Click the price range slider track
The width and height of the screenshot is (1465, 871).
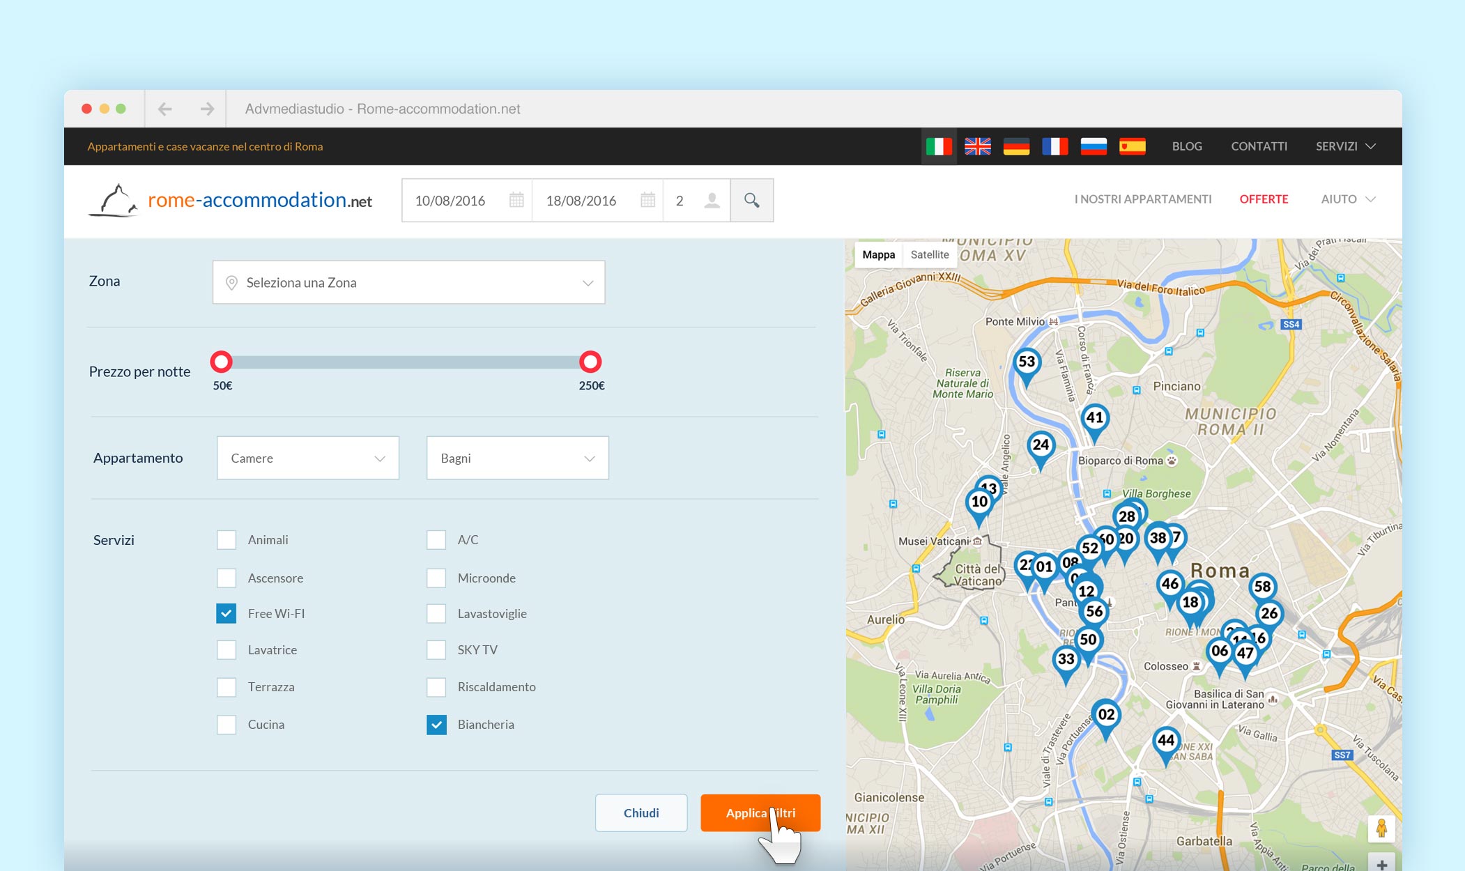pos(406,362)
